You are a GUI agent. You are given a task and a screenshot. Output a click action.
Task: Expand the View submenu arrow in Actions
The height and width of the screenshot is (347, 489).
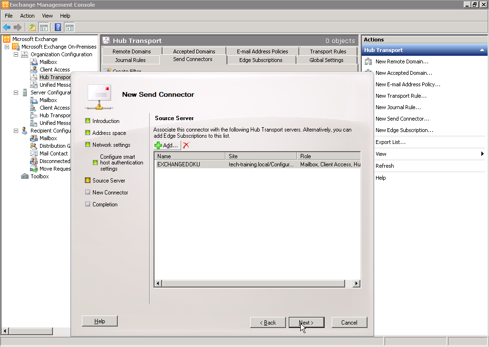click(482, 154)
